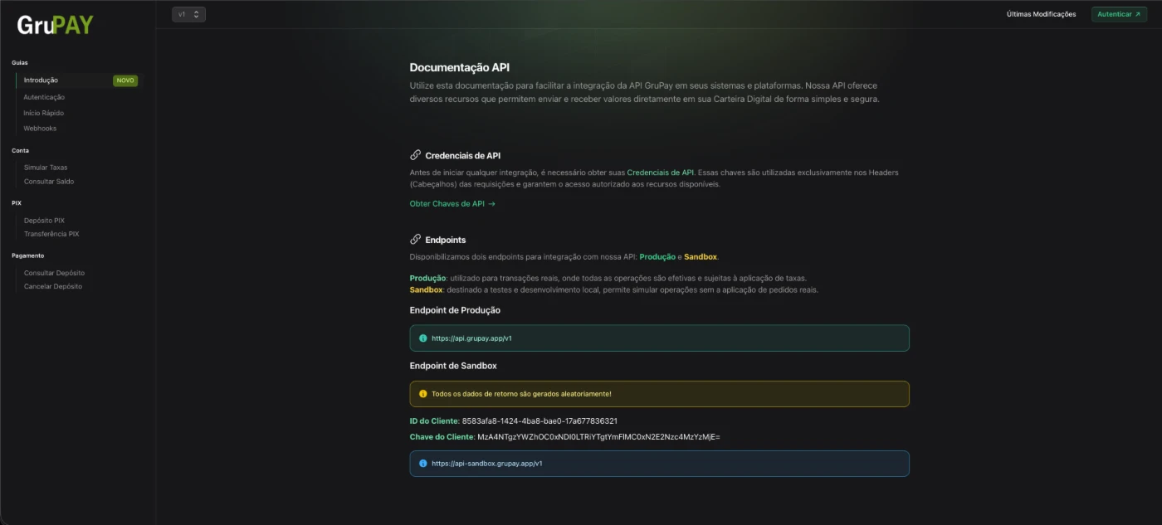1162x525 pixels.
Task: Open Últimas Modificações link
Action: [x=1041, y=14]
